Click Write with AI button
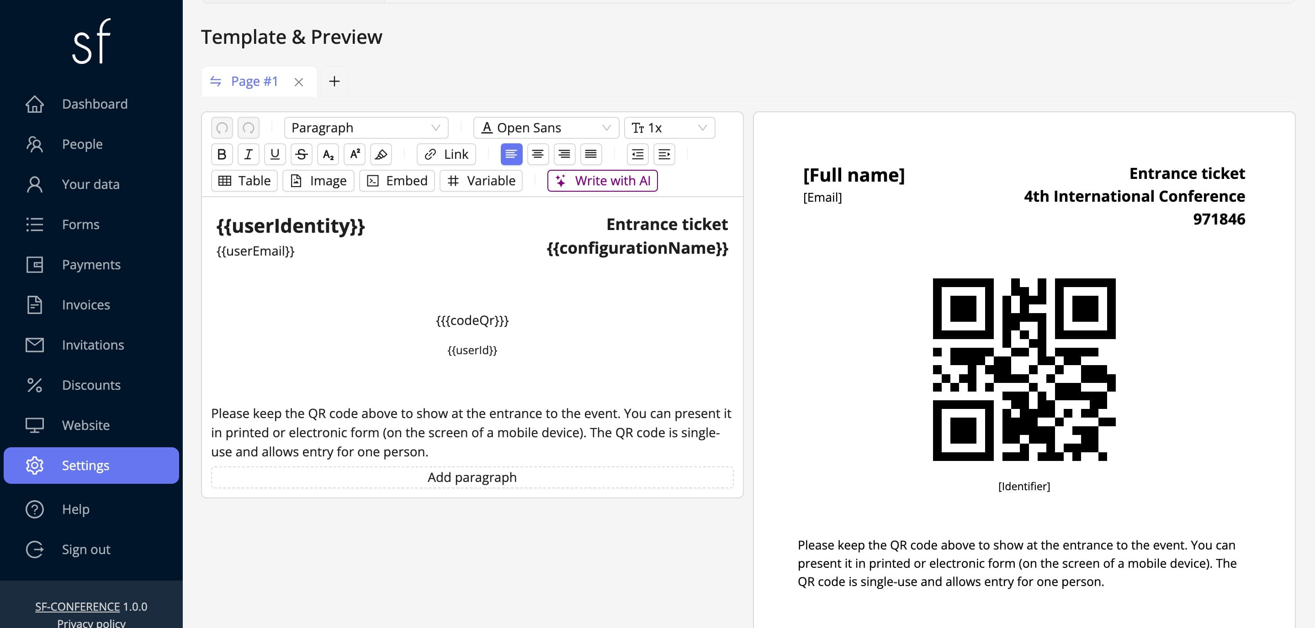The height and width of the screenshot is (628, 1315). (602, 180)
